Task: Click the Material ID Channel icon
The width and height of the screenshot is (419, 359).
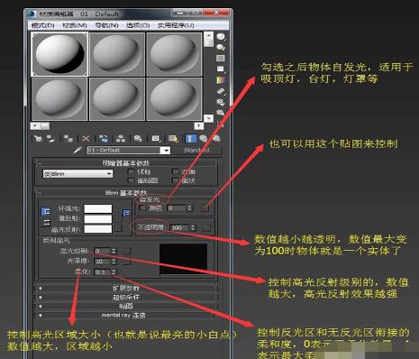Action: (x=155, y=139)
